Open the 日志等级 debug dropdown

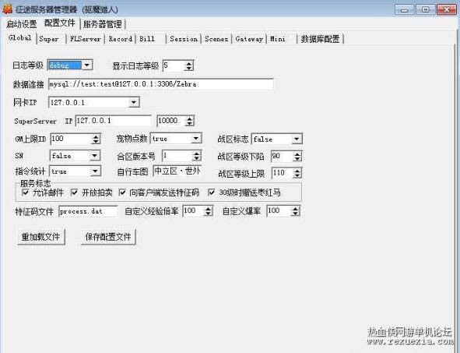point(87,65)
